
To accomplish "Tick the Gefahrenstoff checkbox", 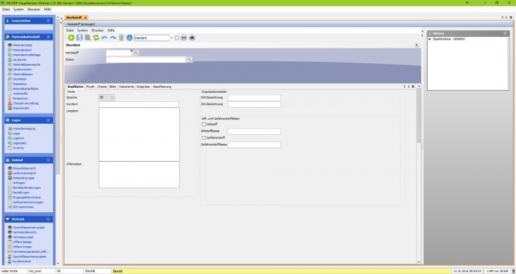I will pyautogui.click(x=204, y=137).
